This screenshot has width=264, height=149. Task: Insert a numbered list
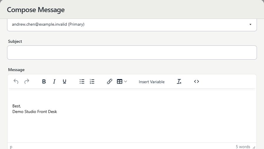click(x=92, y=81)
